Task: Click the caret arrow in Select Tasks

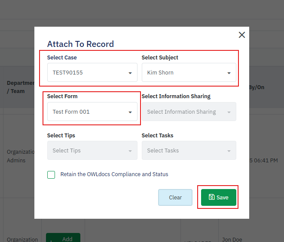Action: pyautogui.click(x=229, y=151)
